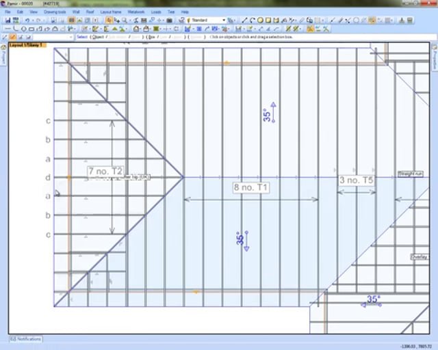The height and width of the screenshot is (350, 438).
Task: Select the horizontal line tool in second toolbar
Action: pyautogui.click(x=8, y=29)
